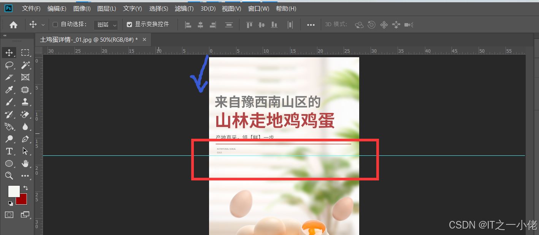Select the Path Selection arrow tool
539x235 pixels.
(x=25, y=151)
